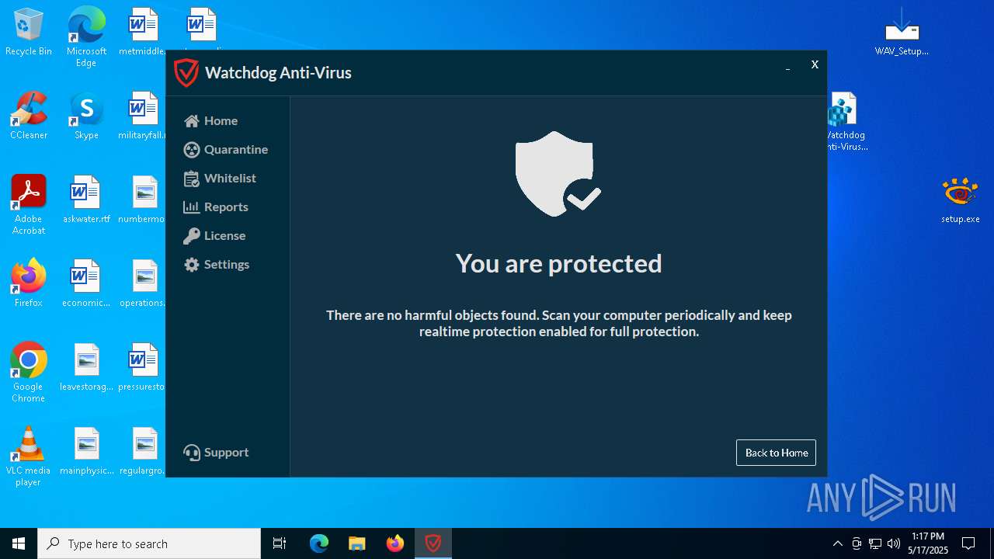The image size is (994, 559).
Task: Open the notification center
Action: point(968,543)
